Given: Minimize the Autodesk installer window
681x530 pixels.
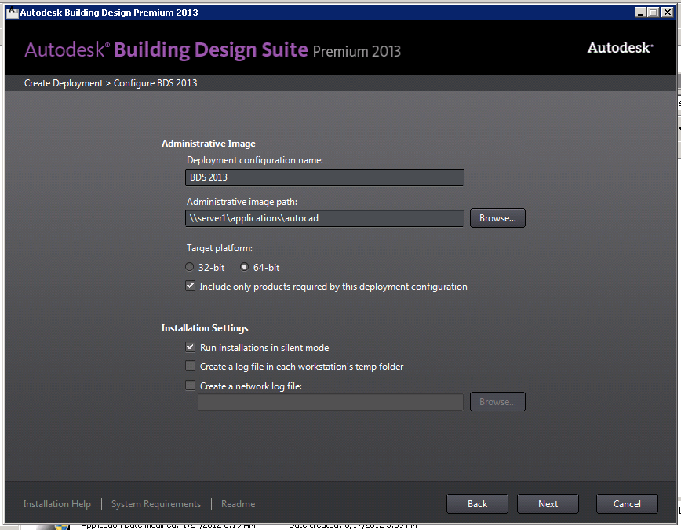Looking at the screenshot, I should pos(639,13).
